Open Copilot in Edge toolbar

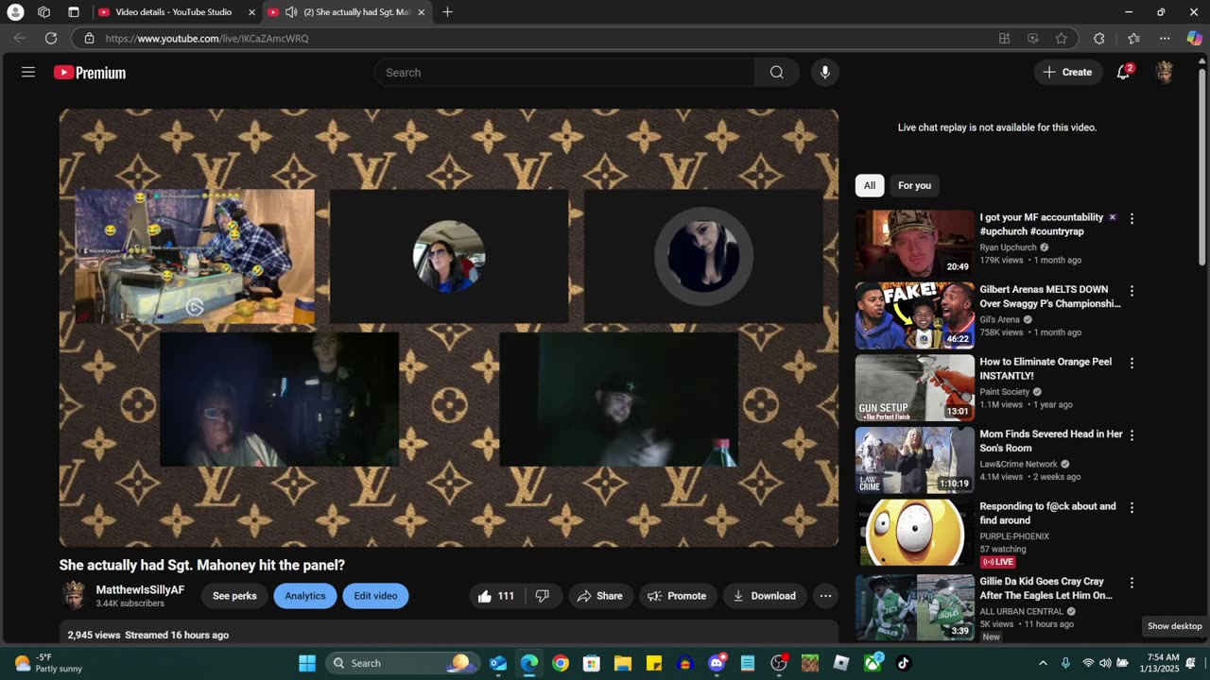(1195, 39)
